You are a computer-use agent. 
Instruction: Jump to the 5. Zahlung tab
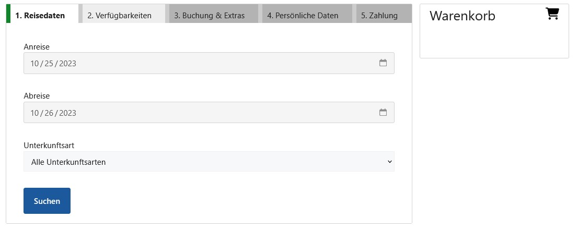tap(379, 16)
